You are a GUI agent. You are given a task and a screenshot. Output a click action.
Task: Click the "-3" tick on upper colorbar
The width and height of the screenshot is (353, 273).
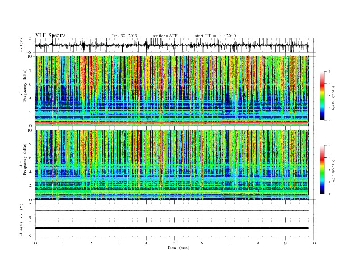[329, 72]
